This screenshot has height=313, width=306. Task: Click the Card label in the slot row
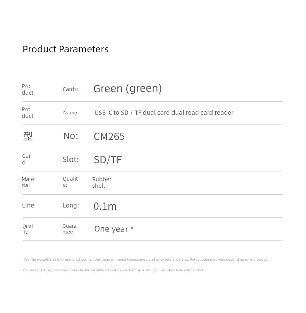click(26, 159)
